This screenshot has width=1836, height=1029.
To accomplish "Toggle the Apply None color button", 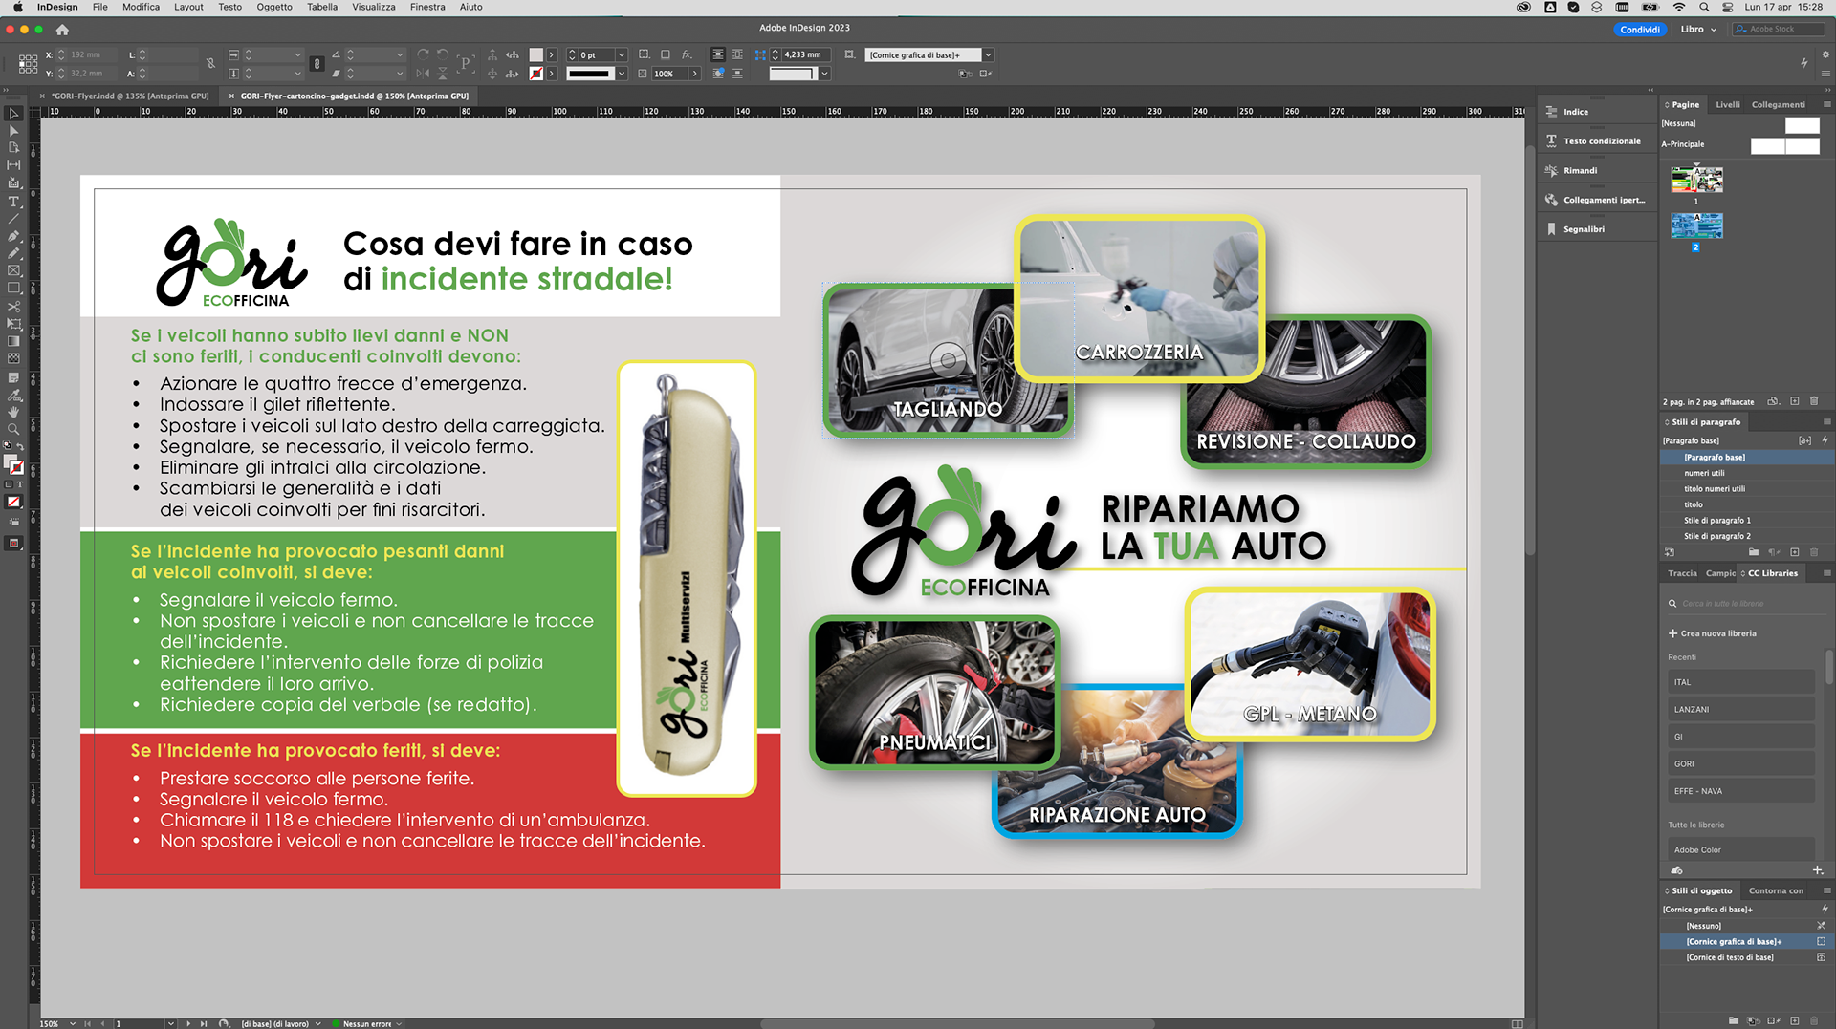I will 13,502.
